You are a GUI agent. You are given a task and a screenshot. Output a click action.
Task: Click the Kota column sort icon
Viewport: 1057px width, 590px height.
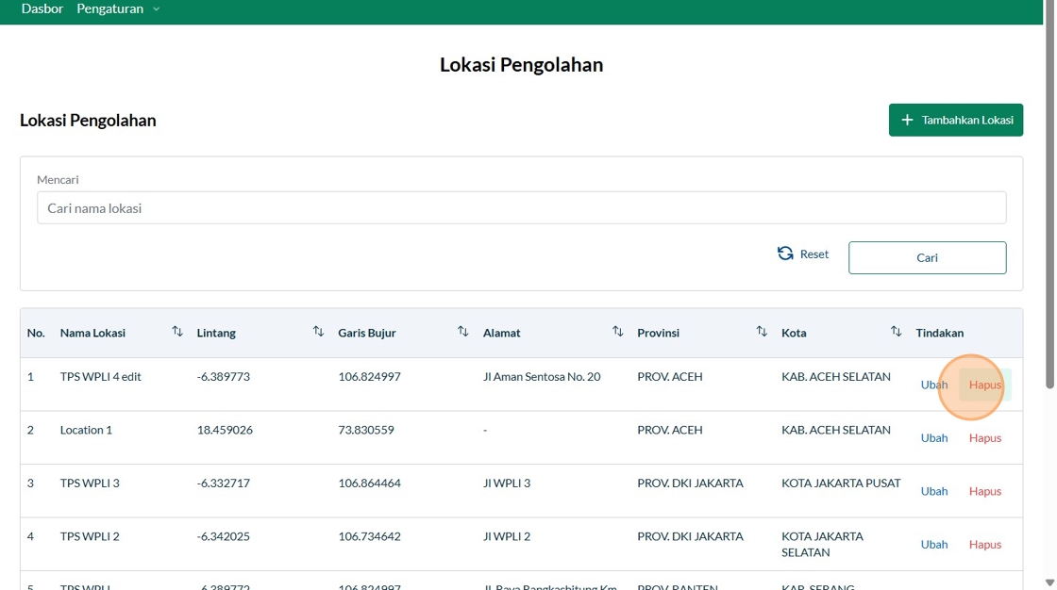point(896,332)
